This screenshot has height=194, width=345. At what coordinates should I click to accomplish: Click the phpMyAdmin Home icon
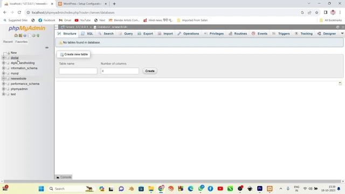(16, 36)
